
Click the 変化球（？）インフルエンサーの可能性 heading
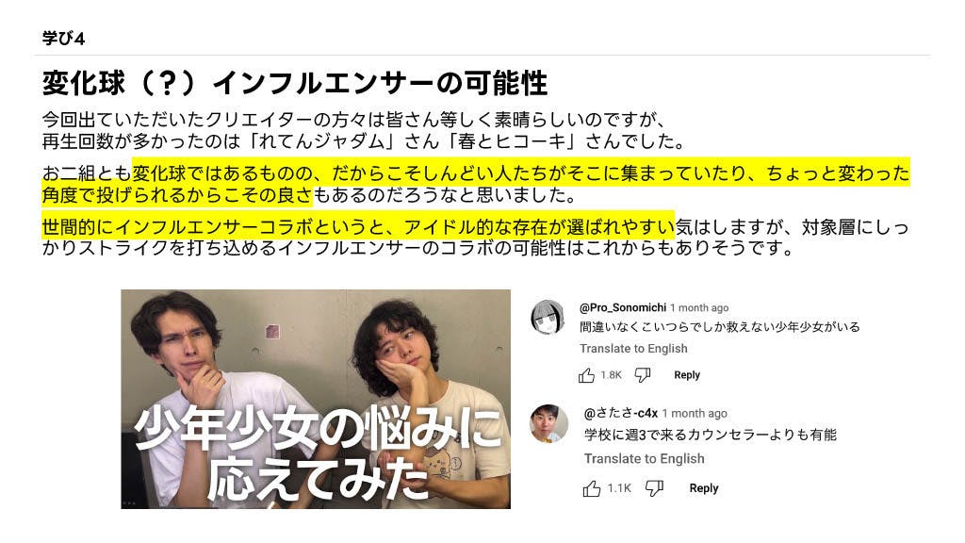tap(295, 83)
